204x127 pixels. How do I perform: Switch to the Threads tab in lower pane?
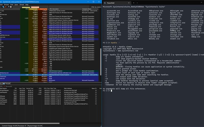tap(7, 84)
